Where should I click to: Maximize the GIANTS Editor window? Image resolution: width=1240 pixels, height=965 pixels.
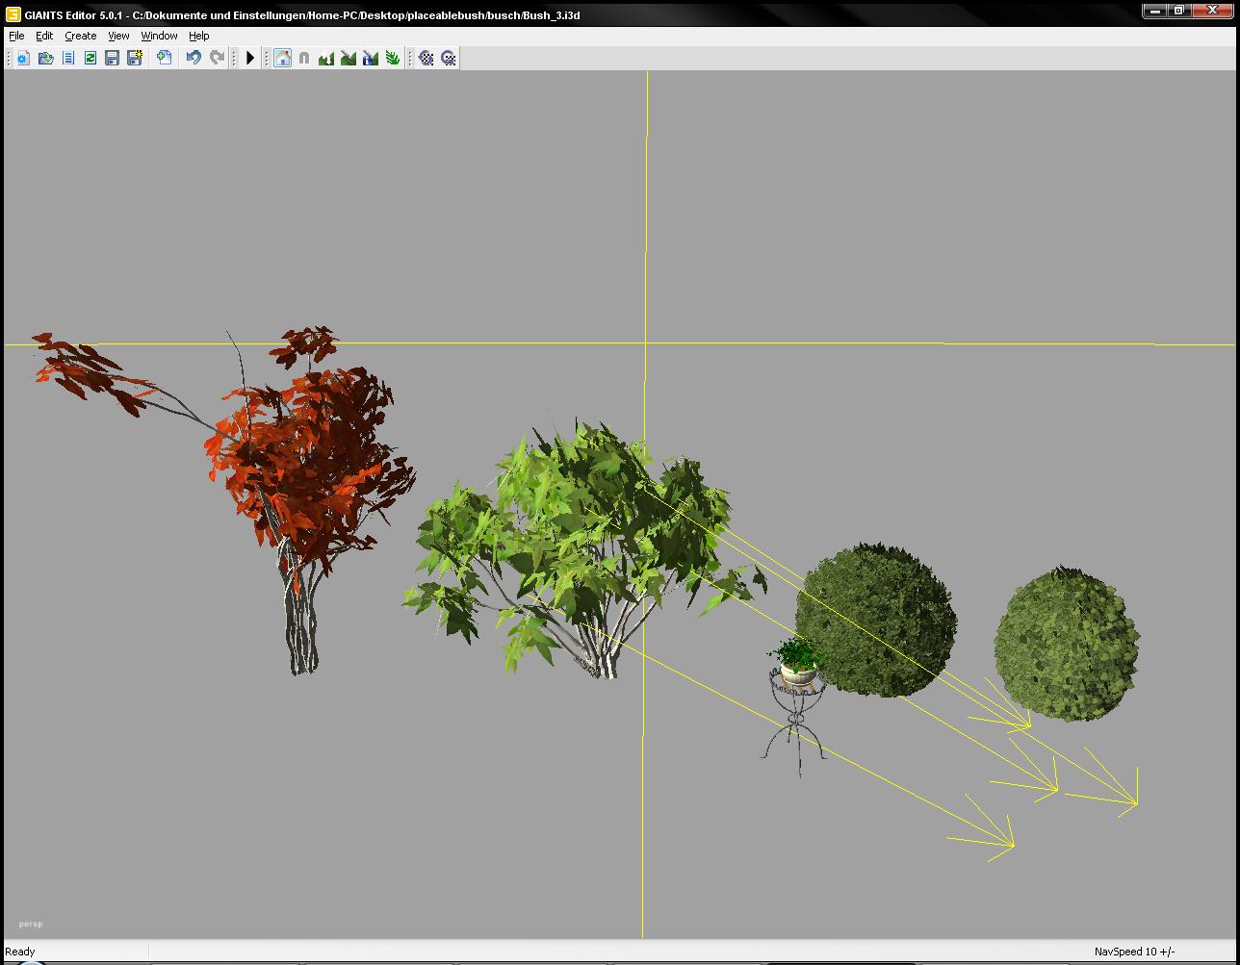point(1180,11)
